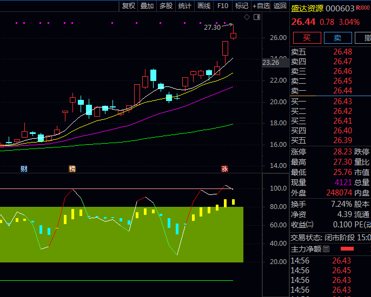Click the 财 financial report marker
The image size is (371, 297).
[x=24, y=168]
